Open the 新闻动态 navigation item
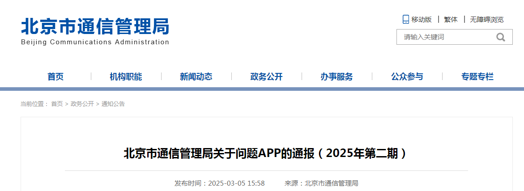The width and height of the screenshot is (524, 191). (x=196, y=77)
